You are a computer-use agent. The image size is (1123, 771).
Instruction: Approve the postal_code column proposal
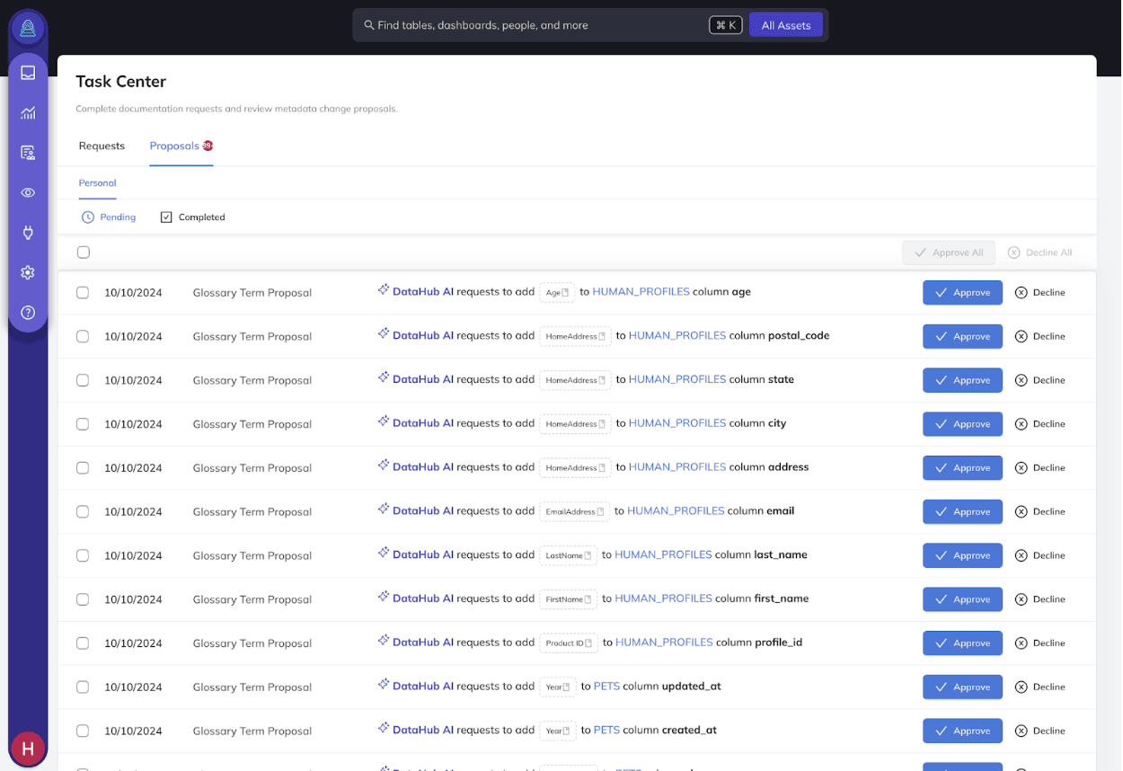tap(961, 337)
